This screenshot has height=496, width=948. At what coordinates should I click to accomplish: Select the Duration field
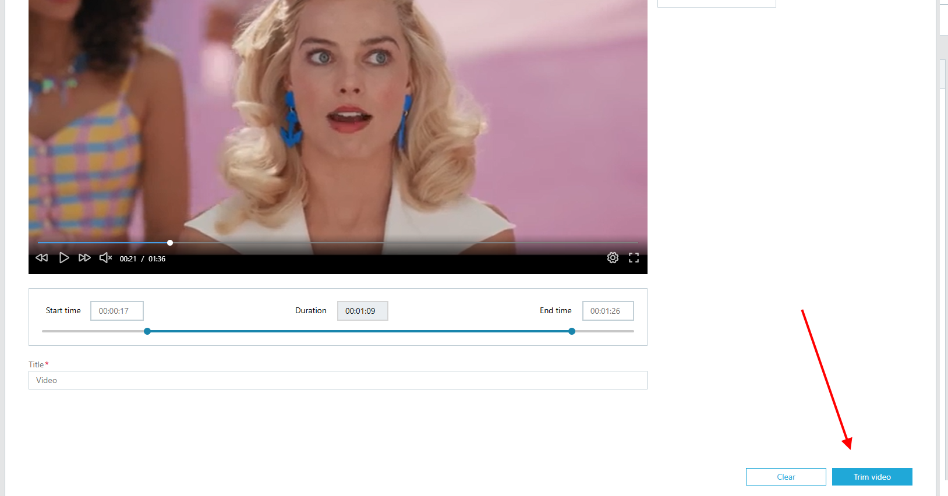point(363,311)
